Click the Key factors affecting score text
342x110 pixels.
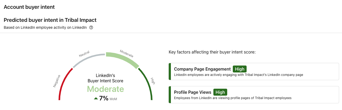pyautogui.click(x=212, y=52)
